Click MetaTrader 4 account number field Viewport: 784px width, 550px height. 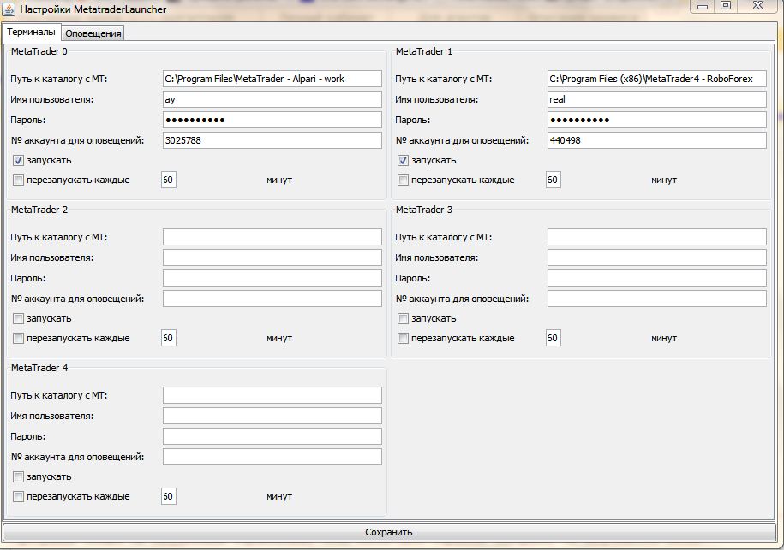click(x=272, y=457)
